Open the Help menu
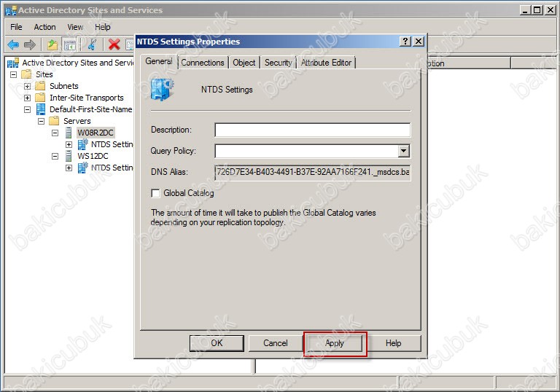560x392 pixels. [103, 27]
